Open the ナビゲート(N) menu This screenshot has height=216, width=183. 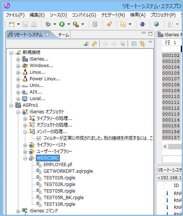coord(113,15)
